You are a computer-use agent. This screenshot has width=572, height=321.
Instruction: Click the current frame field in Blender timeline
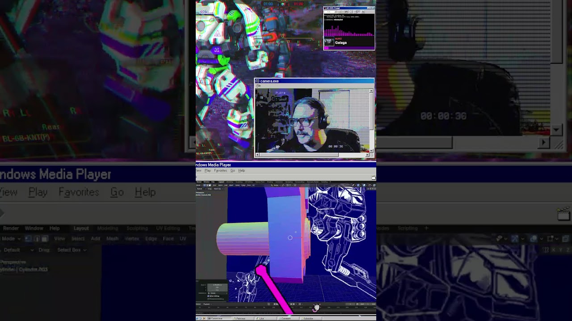350,304
